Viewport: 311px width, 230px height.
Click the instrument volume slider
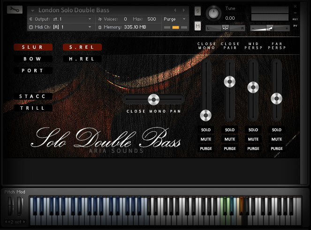[x=270, y=28]
